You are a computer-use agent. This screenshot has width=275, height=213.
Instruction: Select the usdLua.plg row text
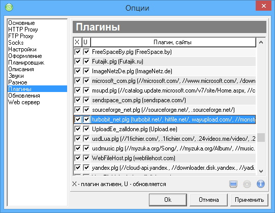(x=174, y=139)
